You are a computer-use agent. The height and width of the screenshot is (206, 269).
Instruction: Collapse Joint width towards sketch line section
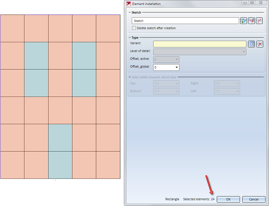pos(130,77)
